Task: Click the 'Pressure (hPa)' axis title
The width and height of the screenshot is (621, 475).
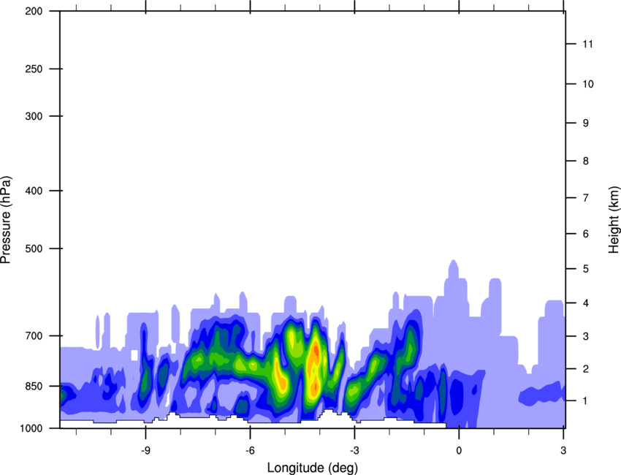Action: (x=6, y=220)
